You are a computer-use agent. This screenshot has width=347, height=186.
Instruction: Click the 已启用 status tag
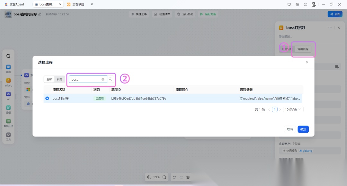pyautogui.click(x=99, y=98)
